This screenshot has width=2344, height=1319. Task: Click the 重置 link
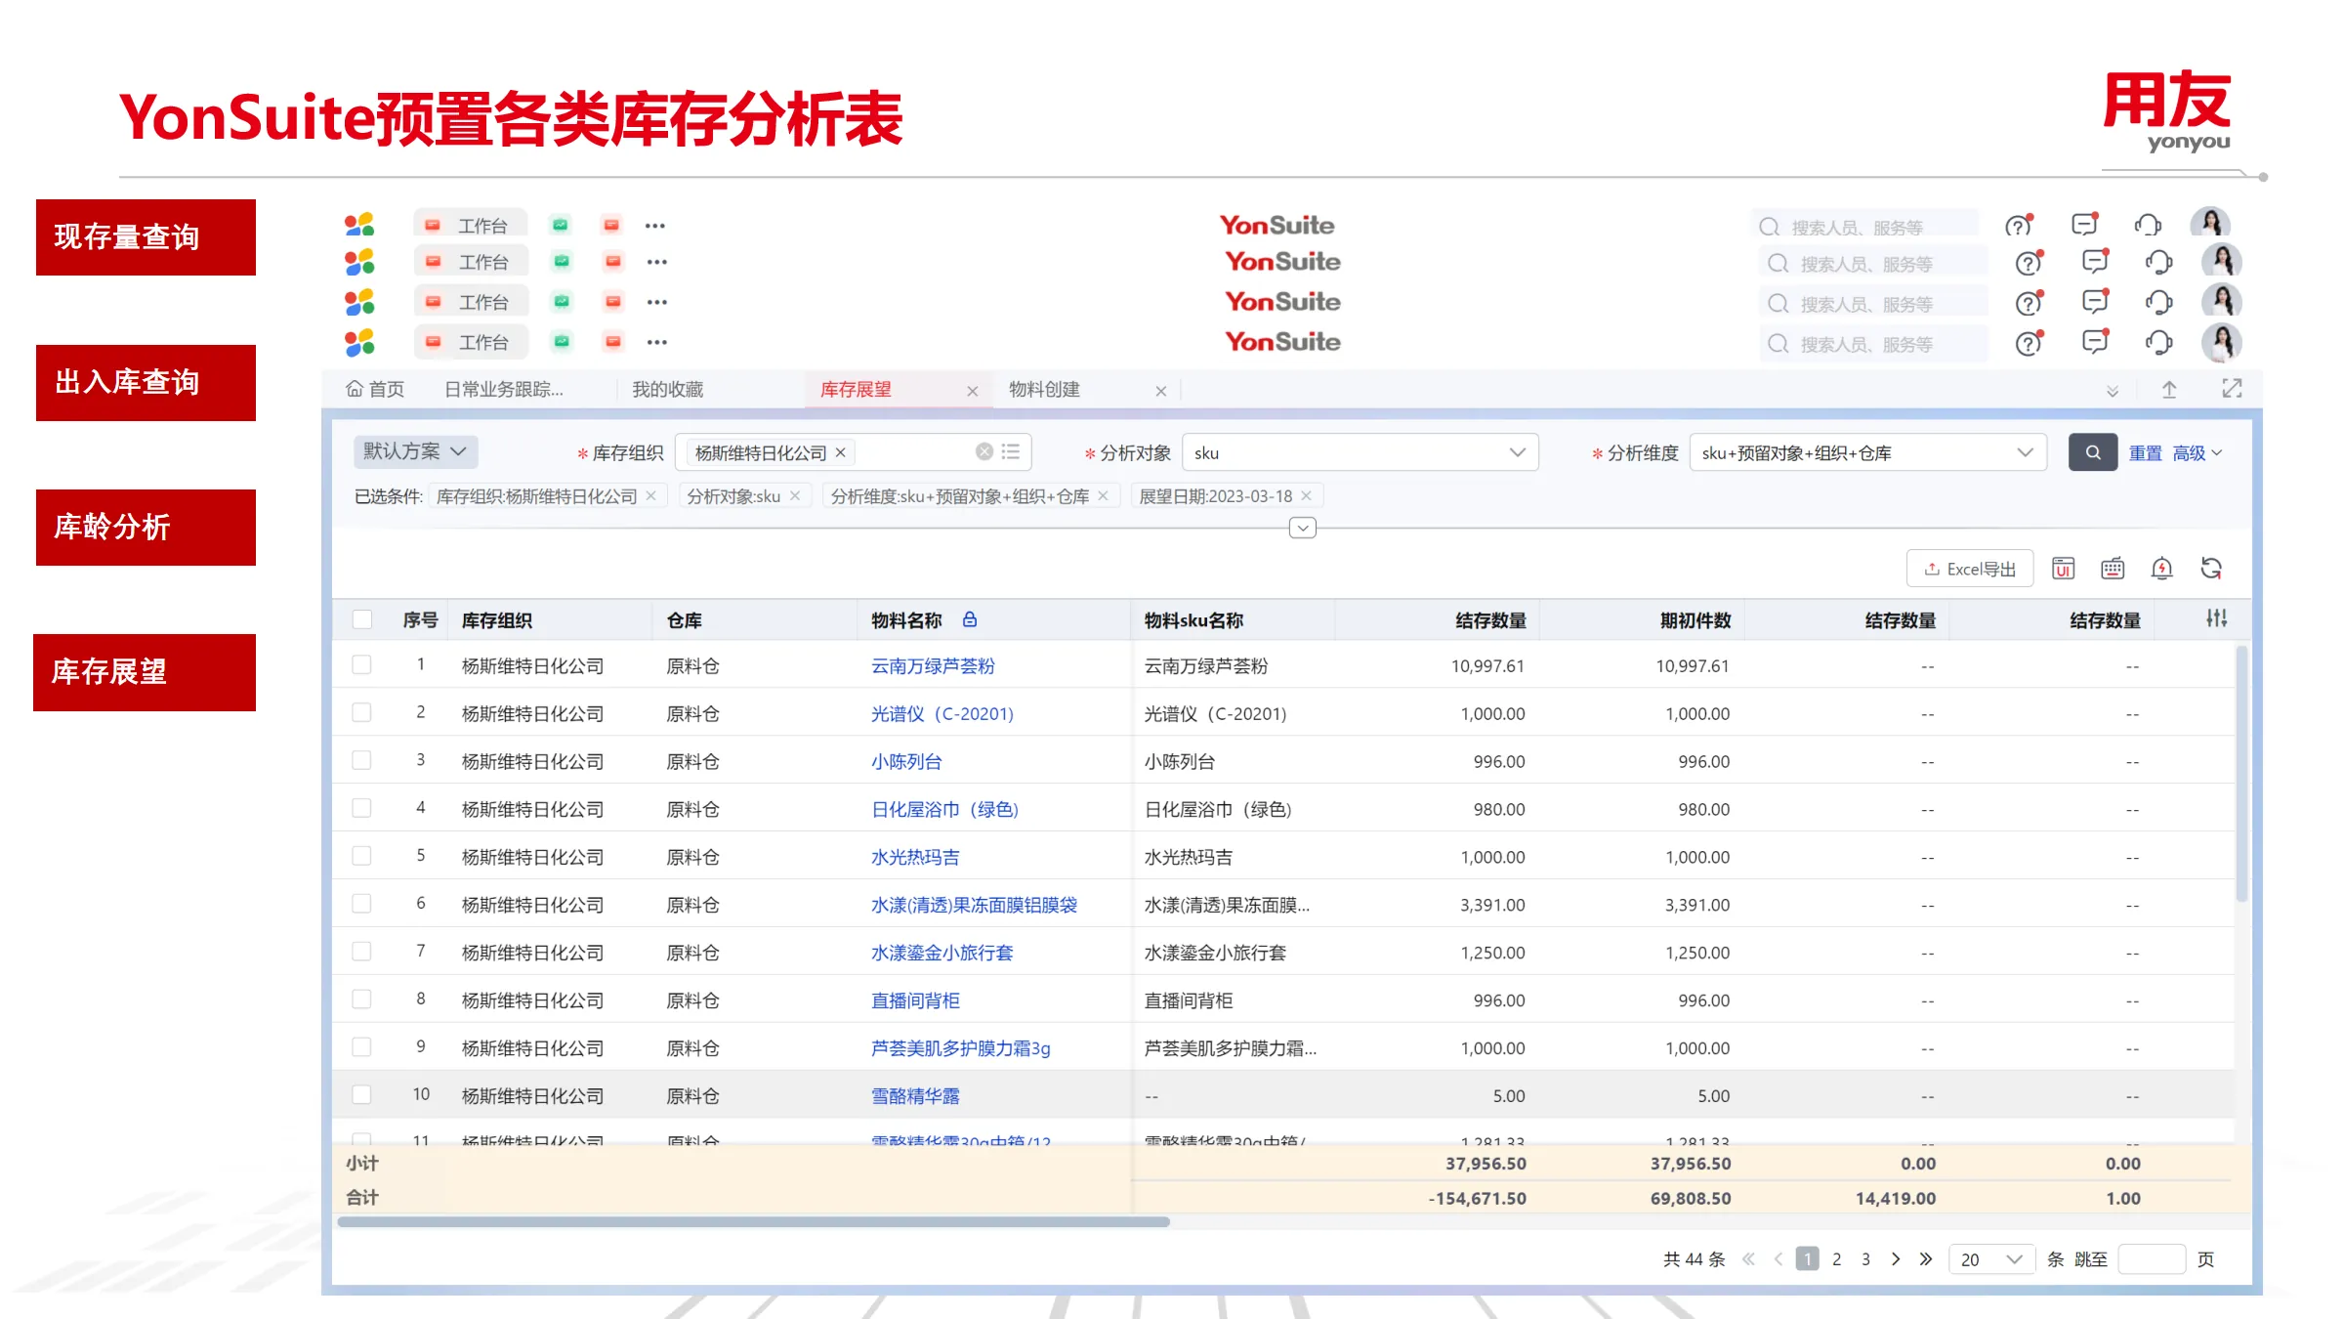[x=2146, y=453]
